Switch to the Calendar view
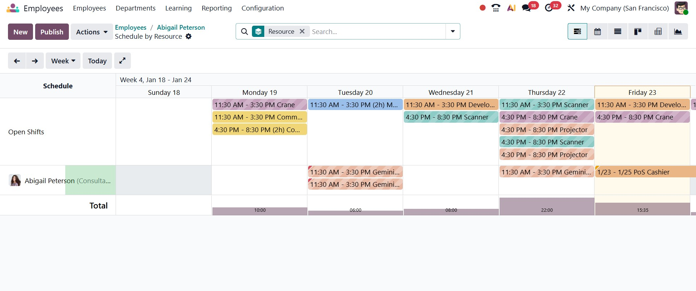Image resolution: width=696 pixels, height=291 pixels. pyautogui.click(x=597, y=32)
